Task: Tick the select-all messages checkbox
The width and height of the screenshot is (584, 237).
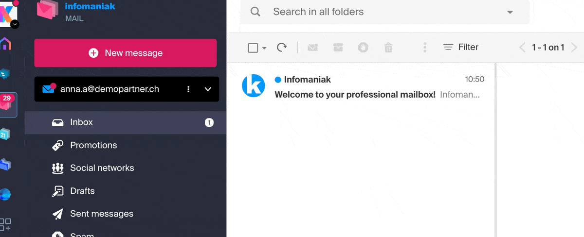Action: (x=253, y=48)
